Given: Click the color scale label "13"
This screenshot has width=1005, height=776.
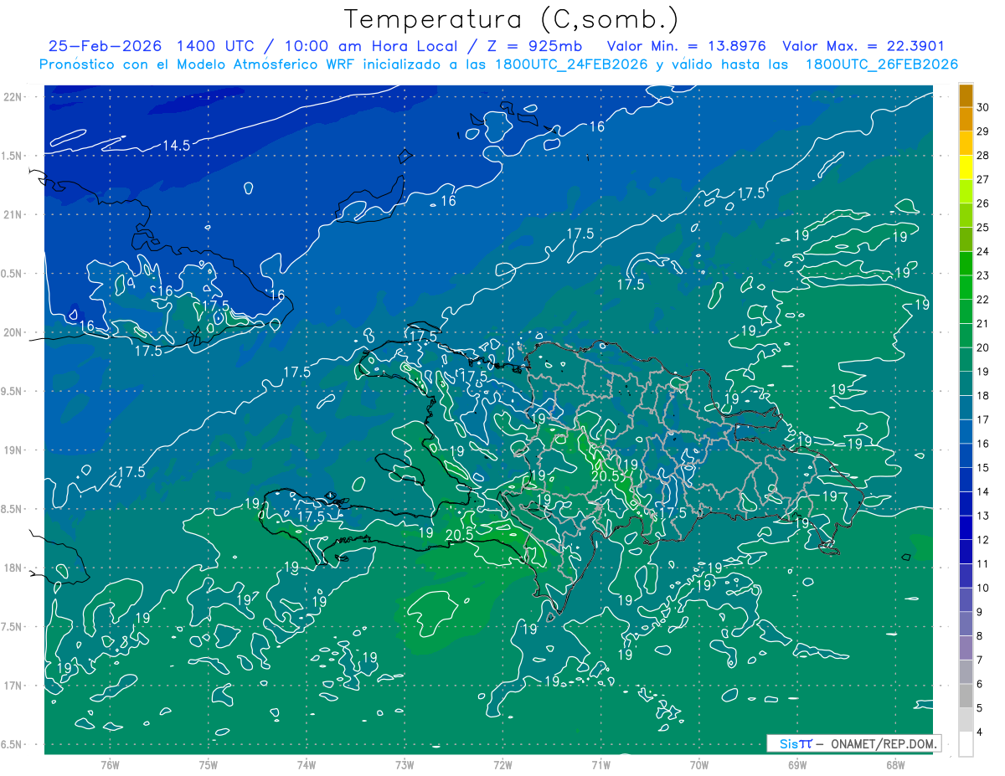Looking at the screenshot, I should click(x=983, y=516).
